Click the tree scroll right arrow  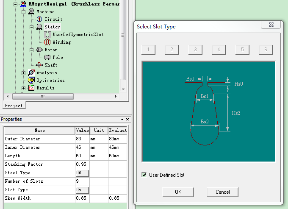116,96
